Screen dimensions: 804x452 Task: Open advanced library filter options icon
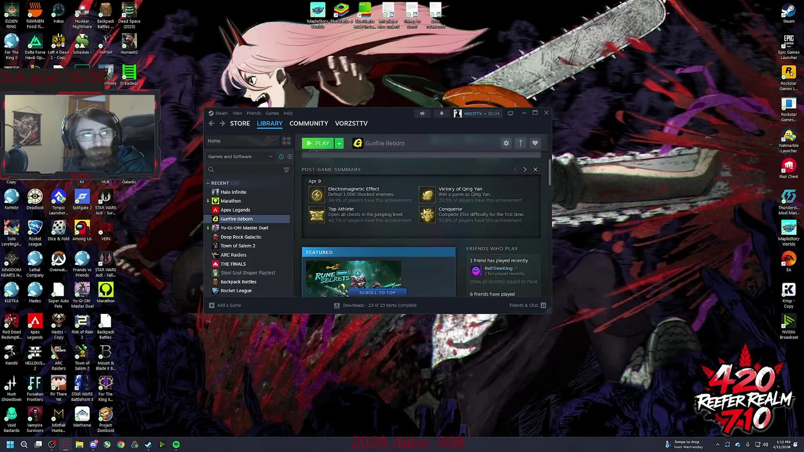tap(286, 170)
